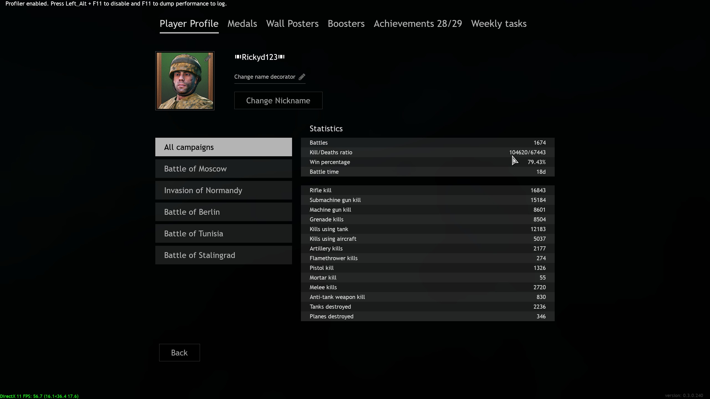Click the Back button
This screenshot has width=710, height=399.
[x=179, y=352]
